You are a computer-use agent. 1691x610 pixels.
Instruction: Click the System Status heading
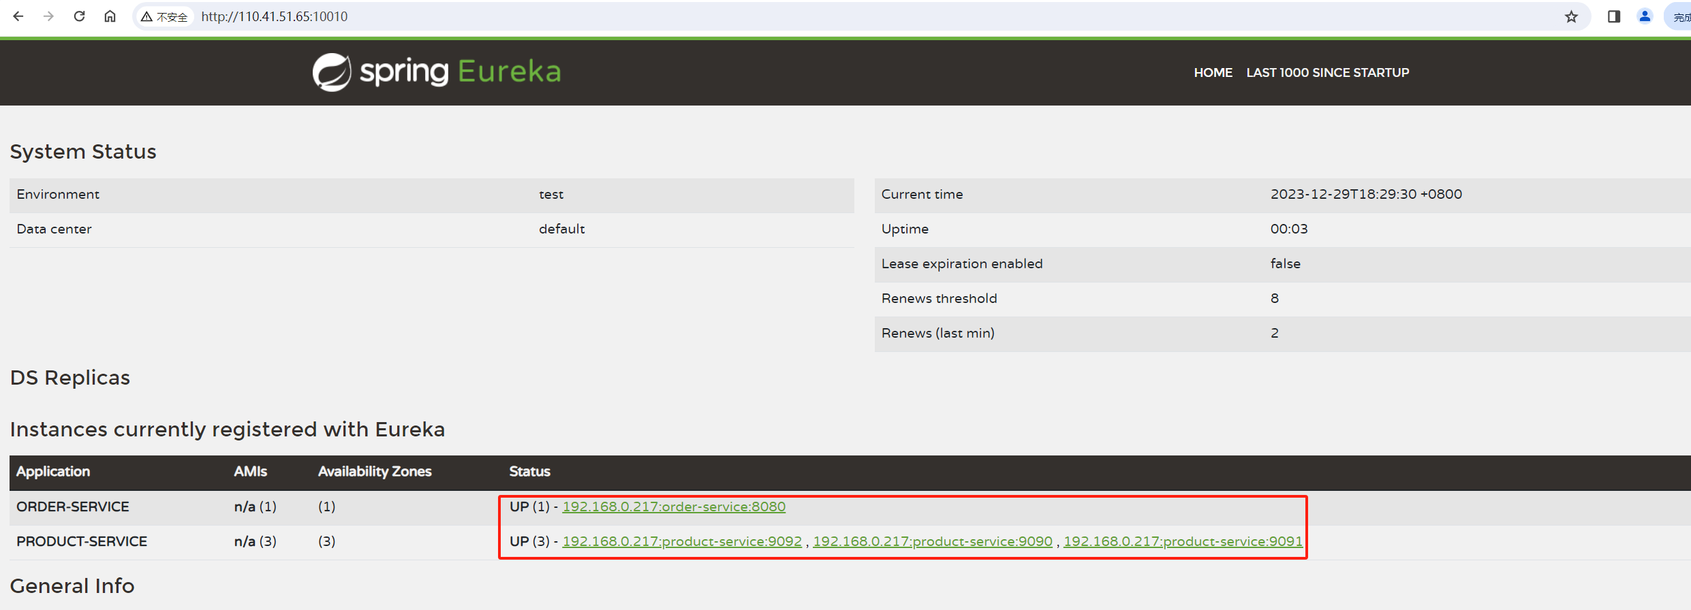click(x=83, y=151)
